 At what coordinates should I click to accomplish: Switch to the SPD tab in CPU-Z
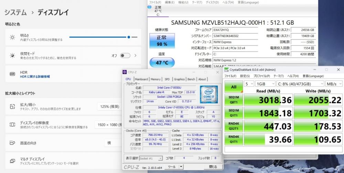click(x=167, y=79)
